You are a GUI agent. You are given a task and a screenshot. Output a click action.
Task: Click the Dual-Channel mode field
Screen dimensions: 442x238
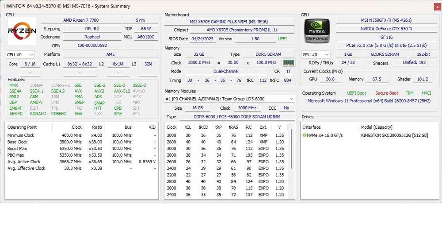coord(226,71)
